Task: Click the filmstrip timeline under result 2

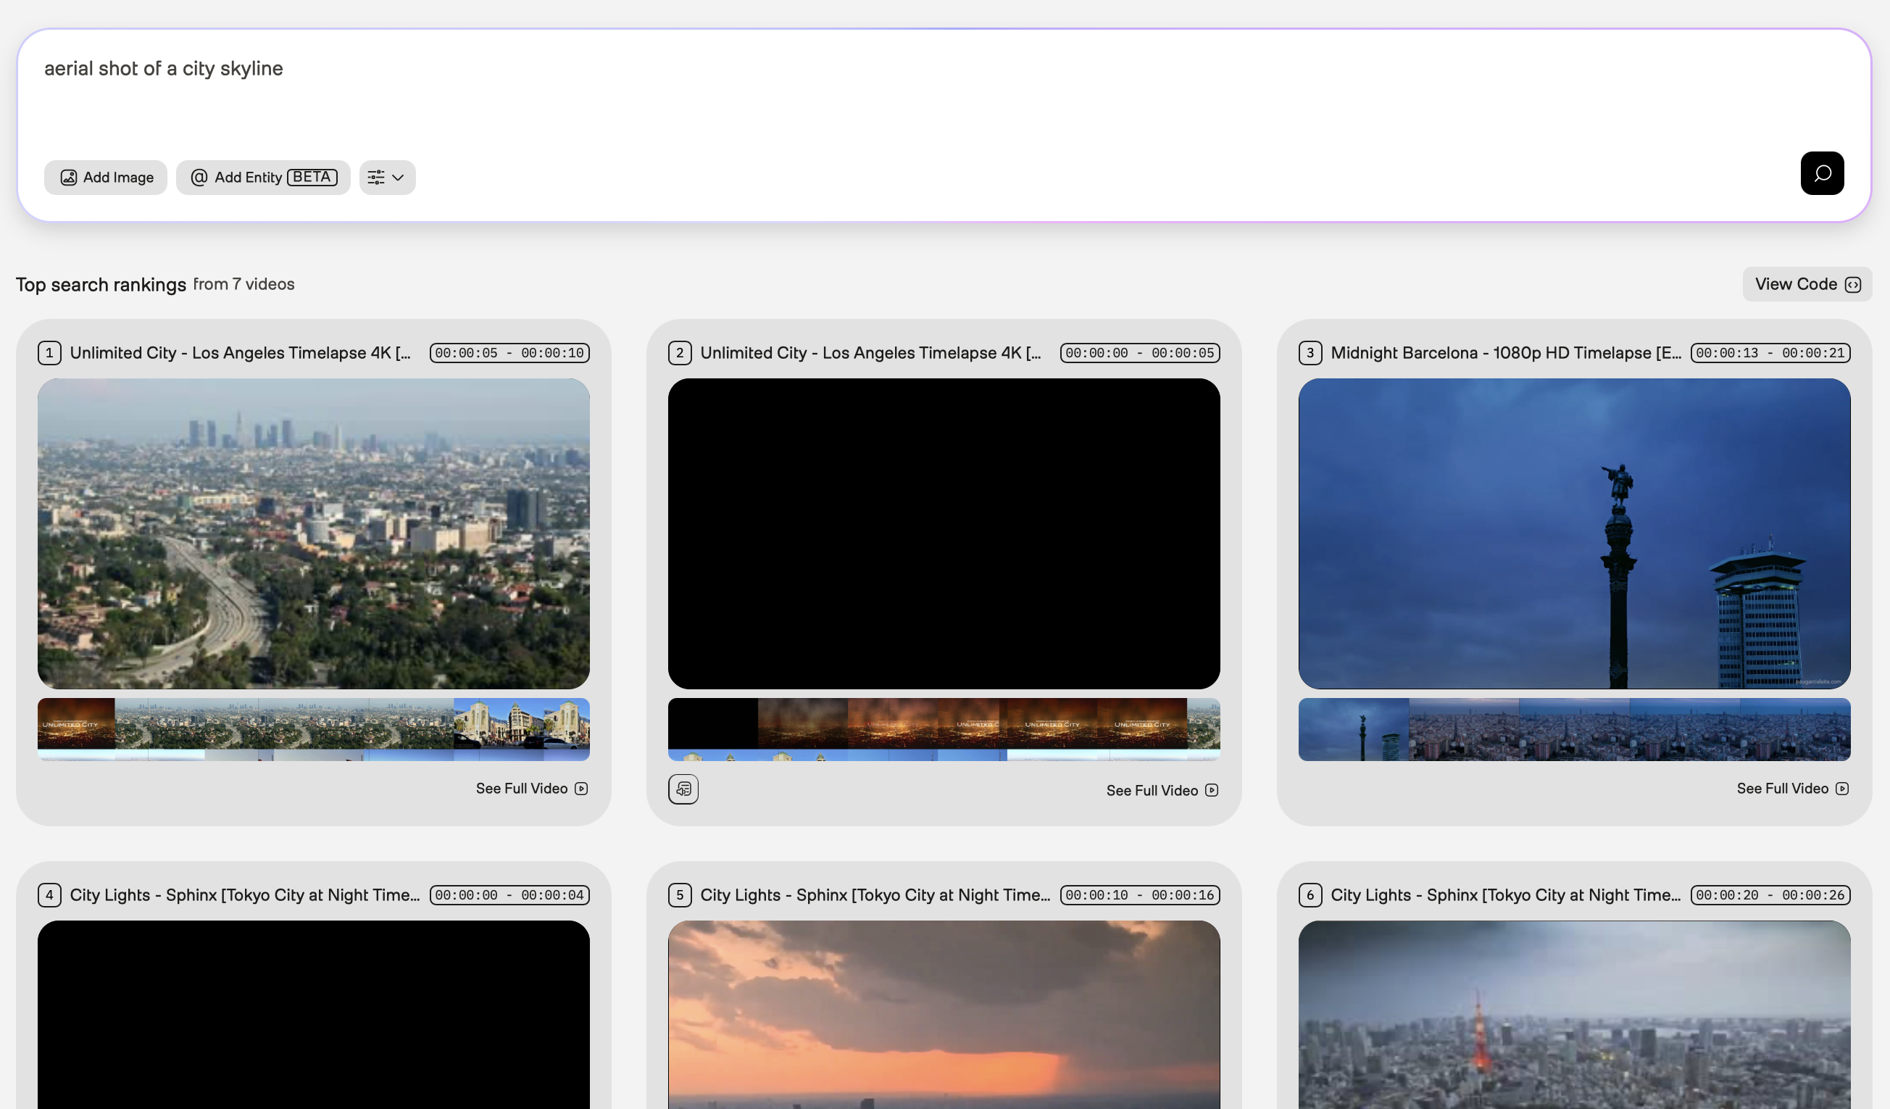Action: coord(944,728)
